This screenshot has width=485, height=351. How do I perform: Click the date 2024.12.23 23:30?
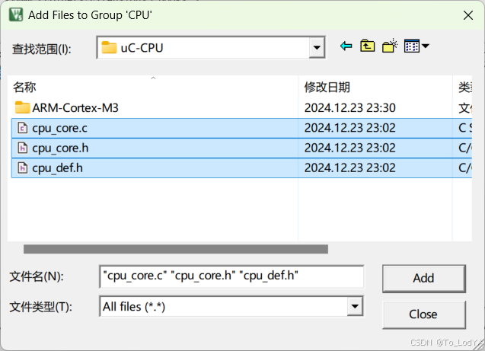pyautogui.click(x=349, y=108)
